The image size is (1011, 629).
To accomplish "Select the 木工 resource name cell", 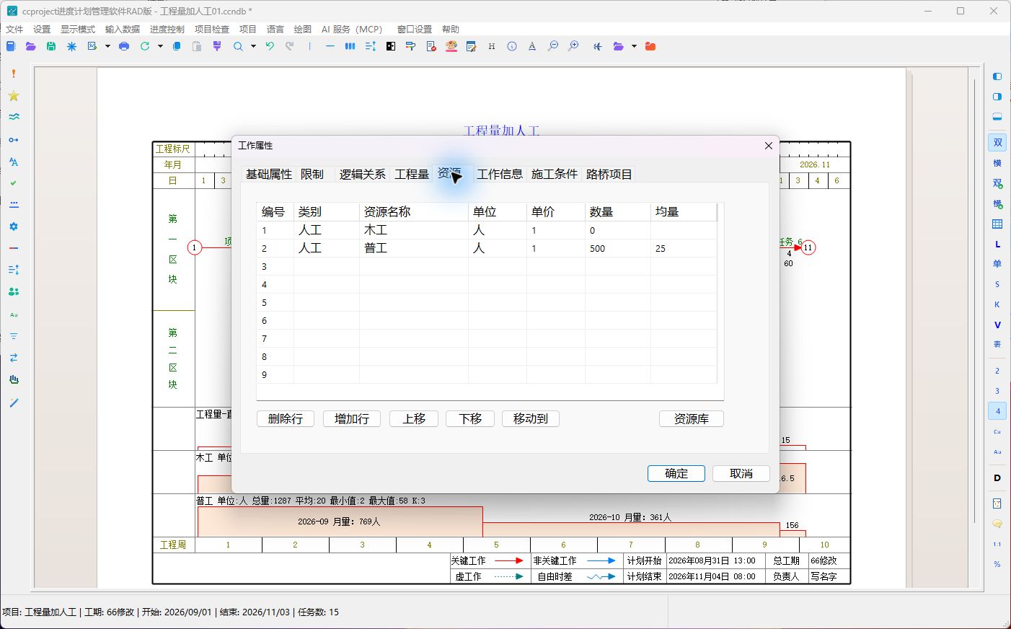I will (414, 230).
